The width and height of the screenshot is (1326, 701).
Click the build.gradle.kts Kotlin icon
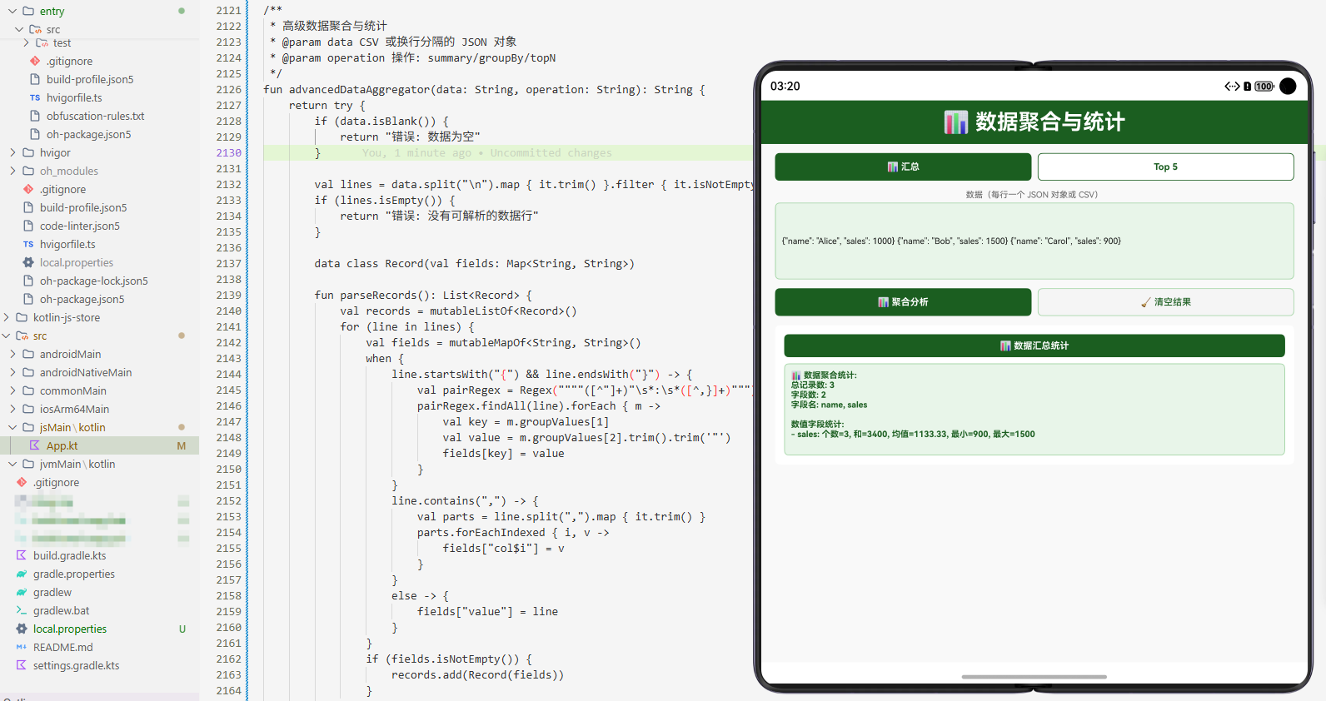point(22,555)
